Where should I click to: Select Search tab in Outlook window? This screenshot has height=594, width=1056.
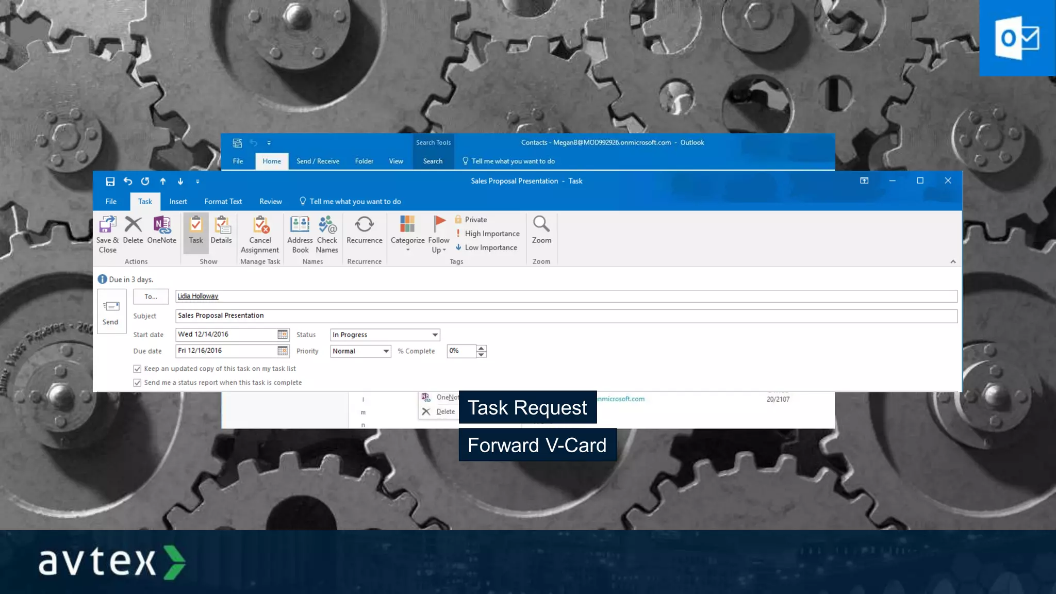(x=433, y=161)
